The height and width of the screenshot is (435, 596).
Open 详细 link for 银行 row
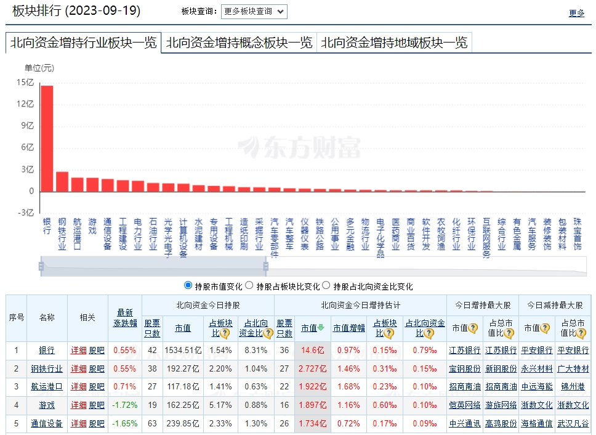tap(78, 350)
